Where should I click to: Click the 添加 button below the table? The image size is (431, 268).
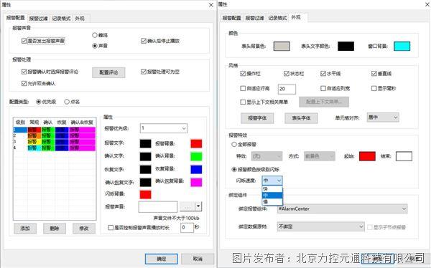click(25, 228)
